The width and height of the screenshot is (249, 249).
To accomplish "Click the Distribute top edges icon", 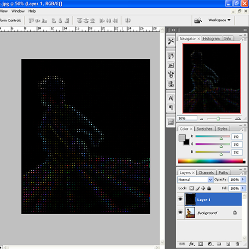I will pos(80,21).
